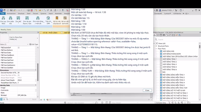Select the Annotate ribbon tab
Viewport: 201px width, 112px height.
tap(58, 14)
